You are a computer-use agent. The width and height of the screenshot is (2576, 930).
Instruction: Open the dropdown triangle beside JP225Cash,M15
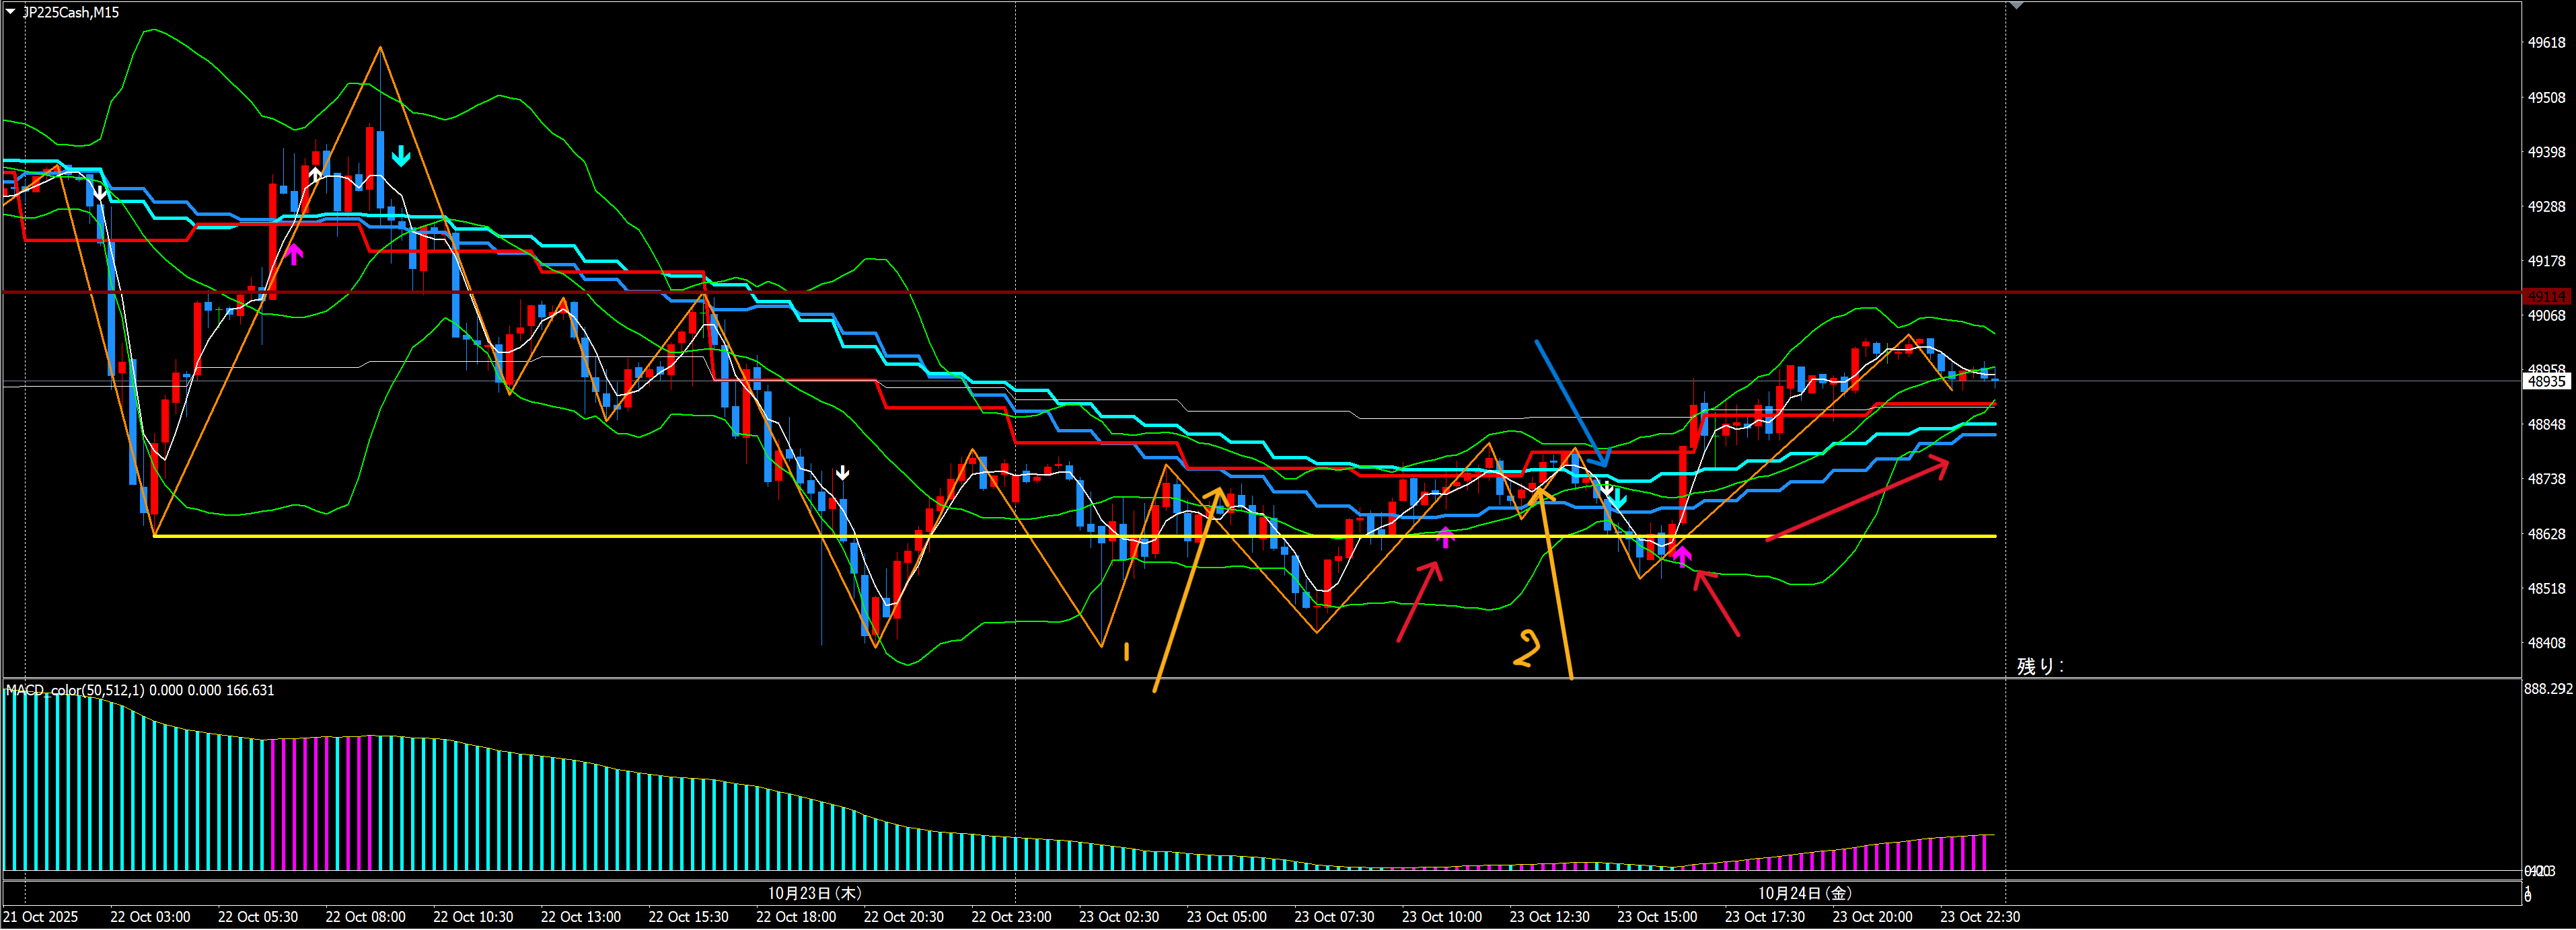pyautogui.click(x=10, y=12)
